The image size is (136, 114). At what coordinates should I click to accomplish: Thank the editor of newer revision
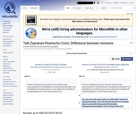click(x=126, y=65)
